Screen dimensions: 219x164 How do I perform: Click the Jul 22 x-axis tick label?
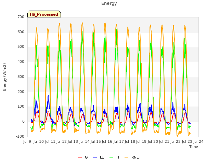[x=176, y=142]
